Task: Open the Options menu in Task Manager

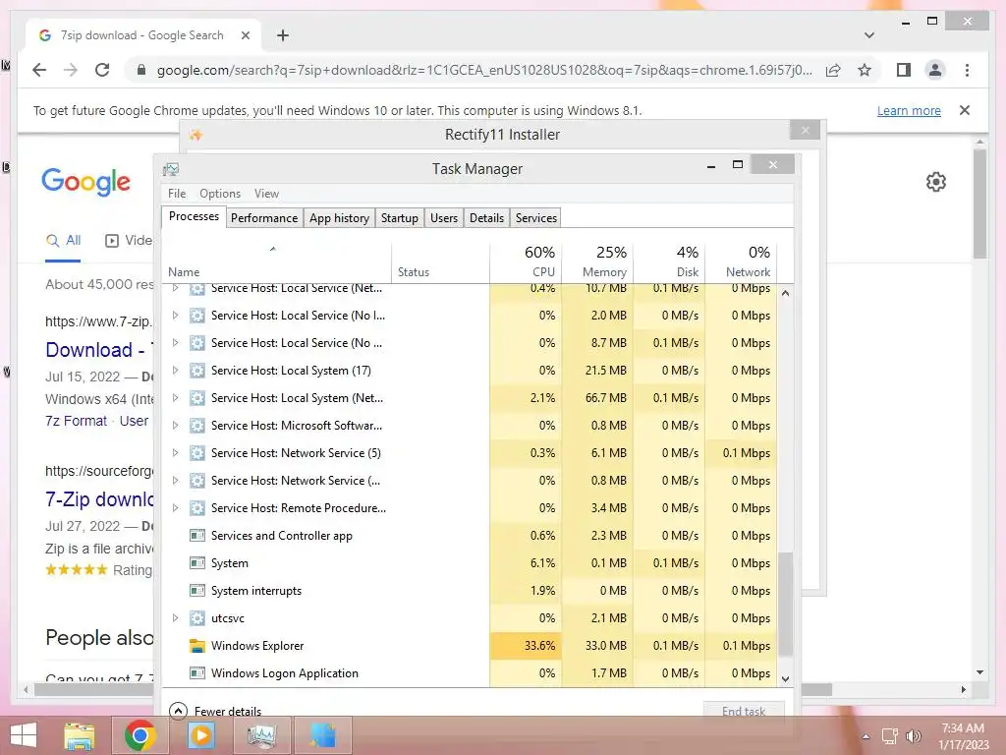Action: (x=219, y=194)
